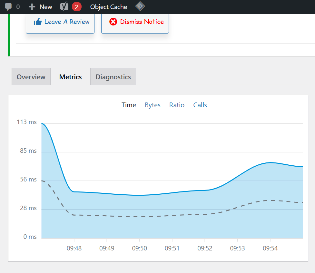
Task: Select the Metrics tab
Action: 71,77
